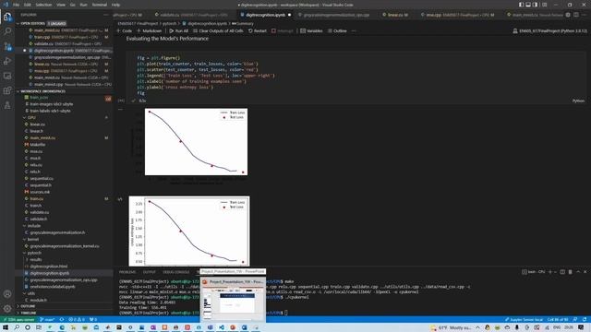Screen dimensions: 591x332
Task: Open the Help menu
Action: 115,5
